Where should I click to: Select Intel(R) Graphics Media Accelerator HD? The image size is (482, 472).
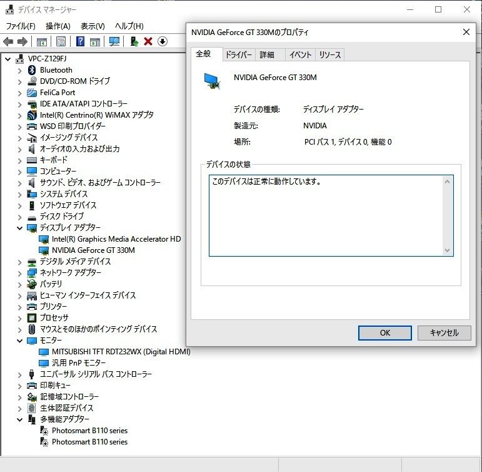pos(116,239)
